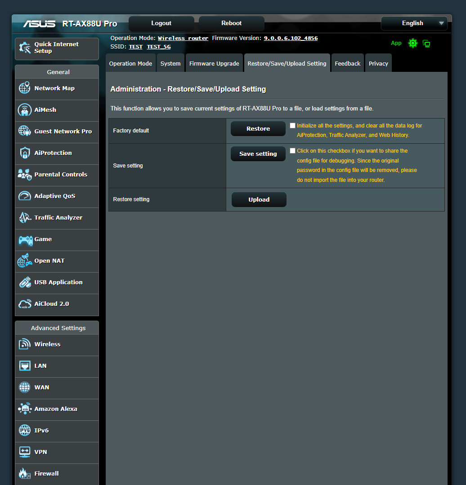Click the 'Restore setting' row label
The image size is (466, 485).
tap(131, 199)
